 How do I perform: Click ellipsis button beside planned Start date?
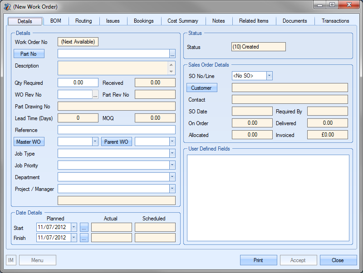84,227
